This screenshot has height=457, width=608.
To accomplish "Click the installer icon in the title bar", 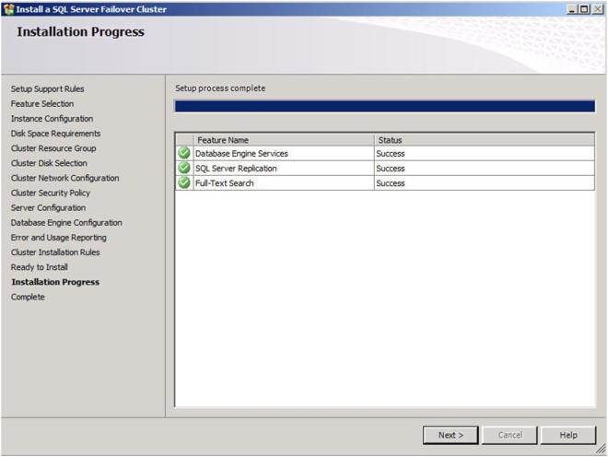I will click(x=7, y=8).
